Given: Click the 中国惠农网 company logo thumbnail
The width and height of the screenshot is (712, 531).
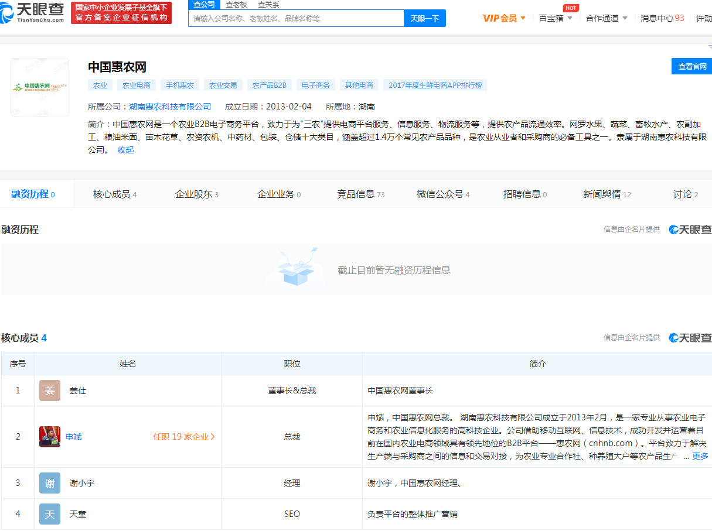Looking at the screenshot, I should pyautogui.click(x=40, y=87).
